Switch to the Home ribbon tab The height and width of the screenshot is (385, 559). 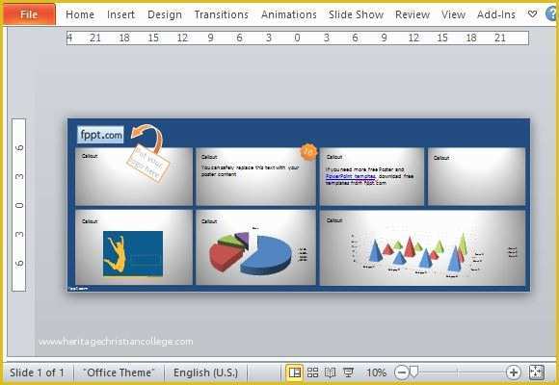80,14
